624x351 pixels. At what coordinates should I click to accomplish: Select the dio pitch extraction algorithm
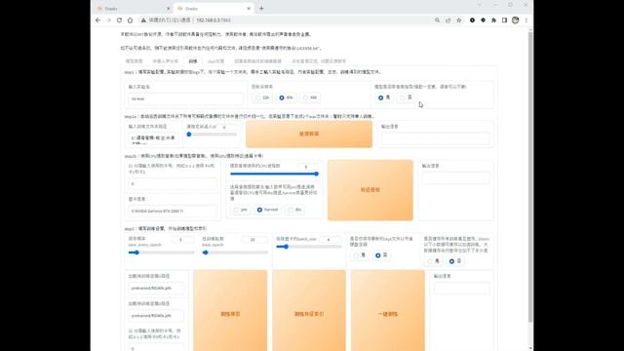coord(294,210)
